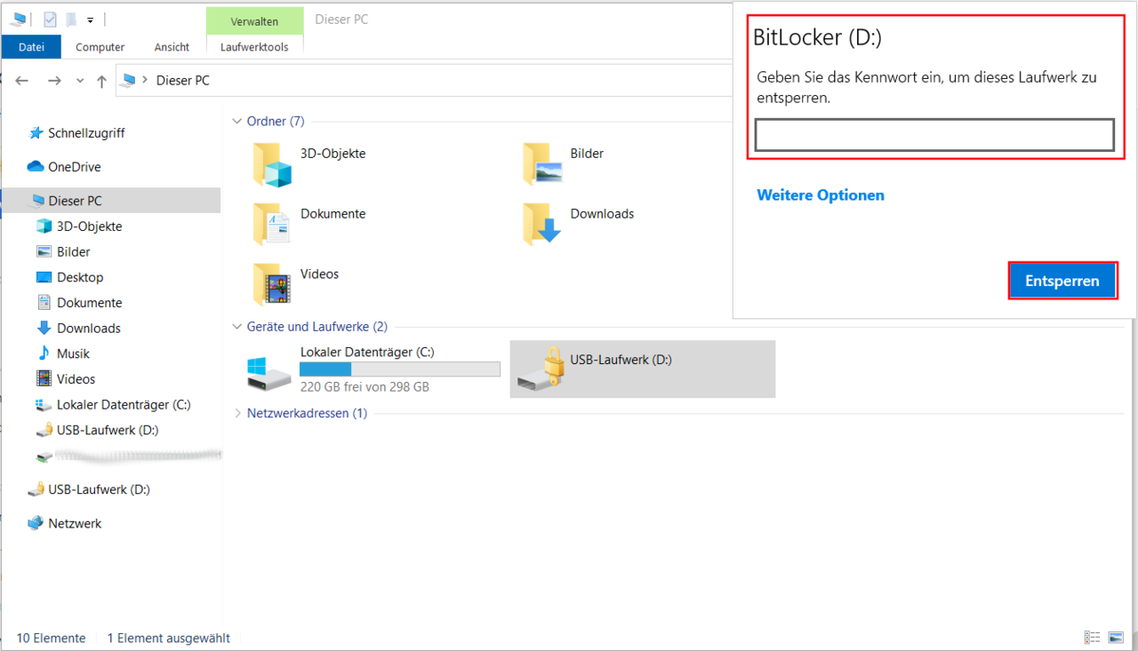Collapse the Geräte und Laufwerke (2) group
Viewport: 1138px width, 651px height.
pyautogui.click(x=236, y=327)
